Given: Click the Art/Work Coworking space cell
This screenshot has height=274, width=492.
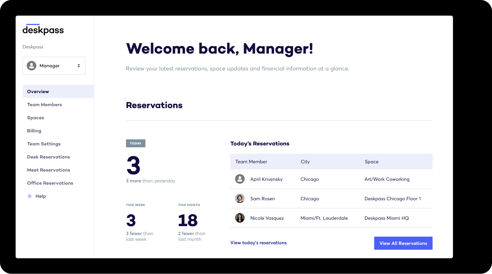Looking at the screenshot, I should 387,179.
